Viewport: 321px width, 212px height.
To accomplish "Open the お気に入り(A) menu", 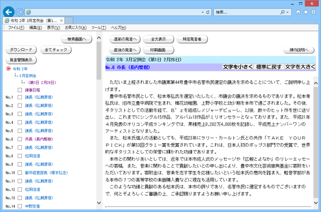I will [x=76, y=28].
